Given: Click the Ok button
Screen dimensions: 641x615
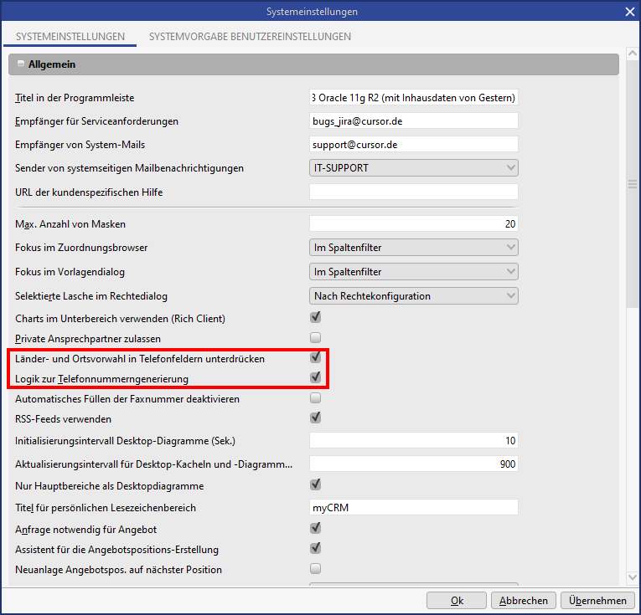Looking at the screenshot, I should pos(456,601).
